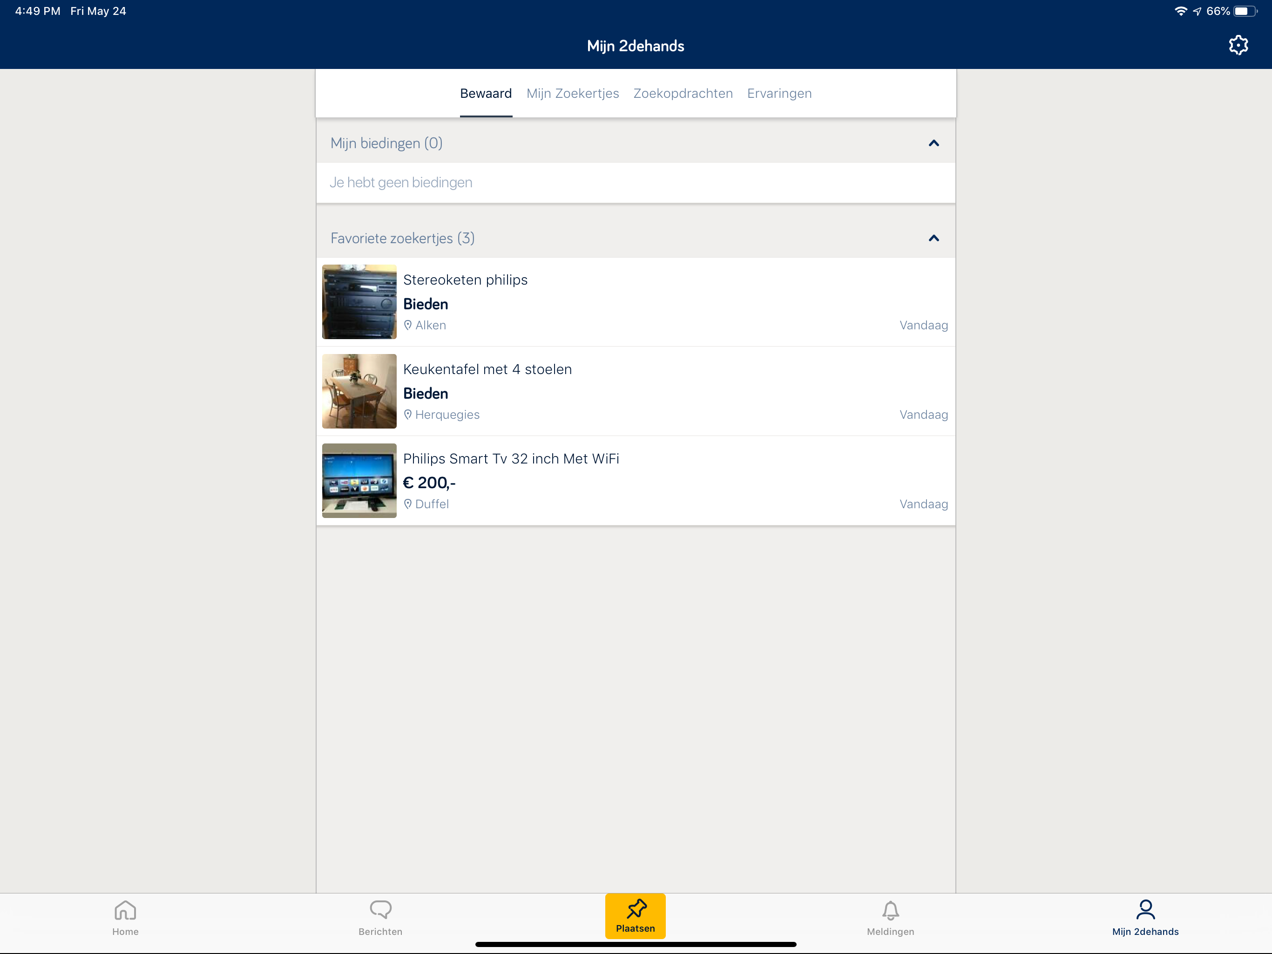Switch to Mijn Zoekertjes tab
The width and height of the screenshot is (1272, 954).
[573, 94]
